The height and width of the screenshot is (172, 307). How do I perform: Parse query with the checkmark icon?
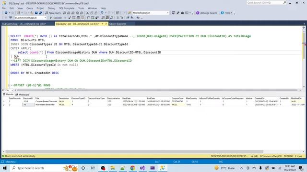click(x=70, y=18)
